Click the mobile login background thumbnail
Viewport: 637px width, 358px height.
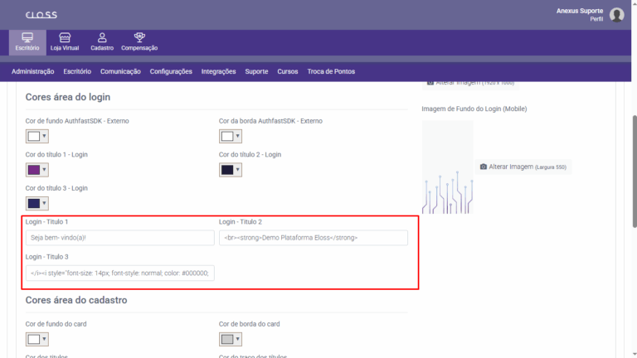click(447, 167)
